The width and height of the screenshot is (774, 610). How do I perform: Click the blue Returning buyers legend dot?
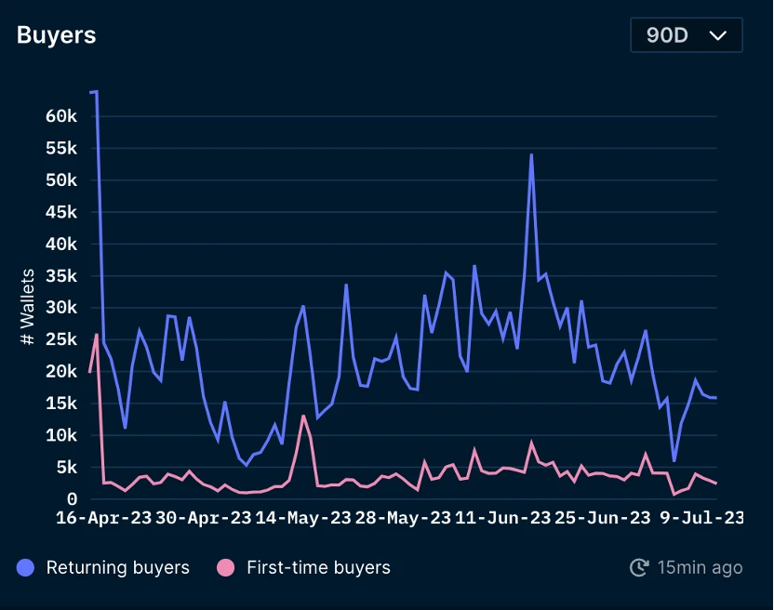point(26,567)
